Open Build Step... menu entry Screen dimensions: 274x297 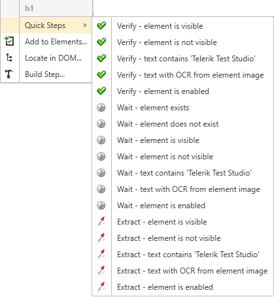pyautogui.click(x=46, y=74)
